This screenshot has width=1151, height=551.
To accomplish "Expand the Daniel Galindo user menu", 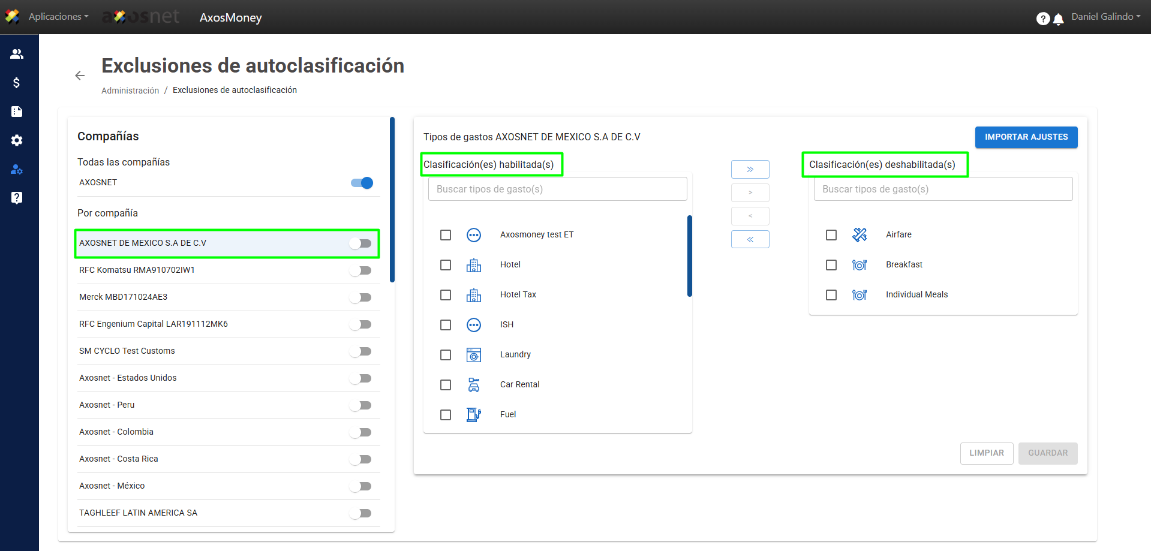I will [x=1105, y=17].
